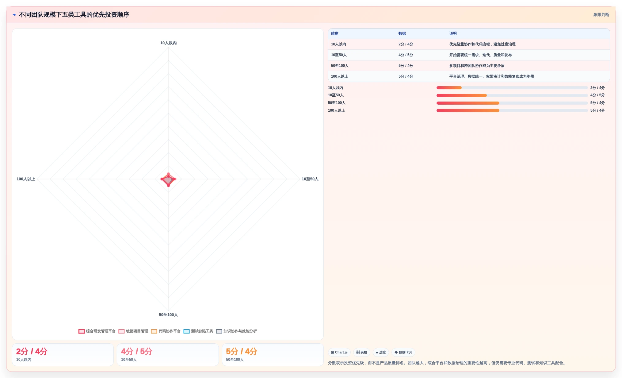The width and height of the screenshot is (622, 378).
Task: Click the radar chart 100人以上 axis label
Action: (26, 179)
